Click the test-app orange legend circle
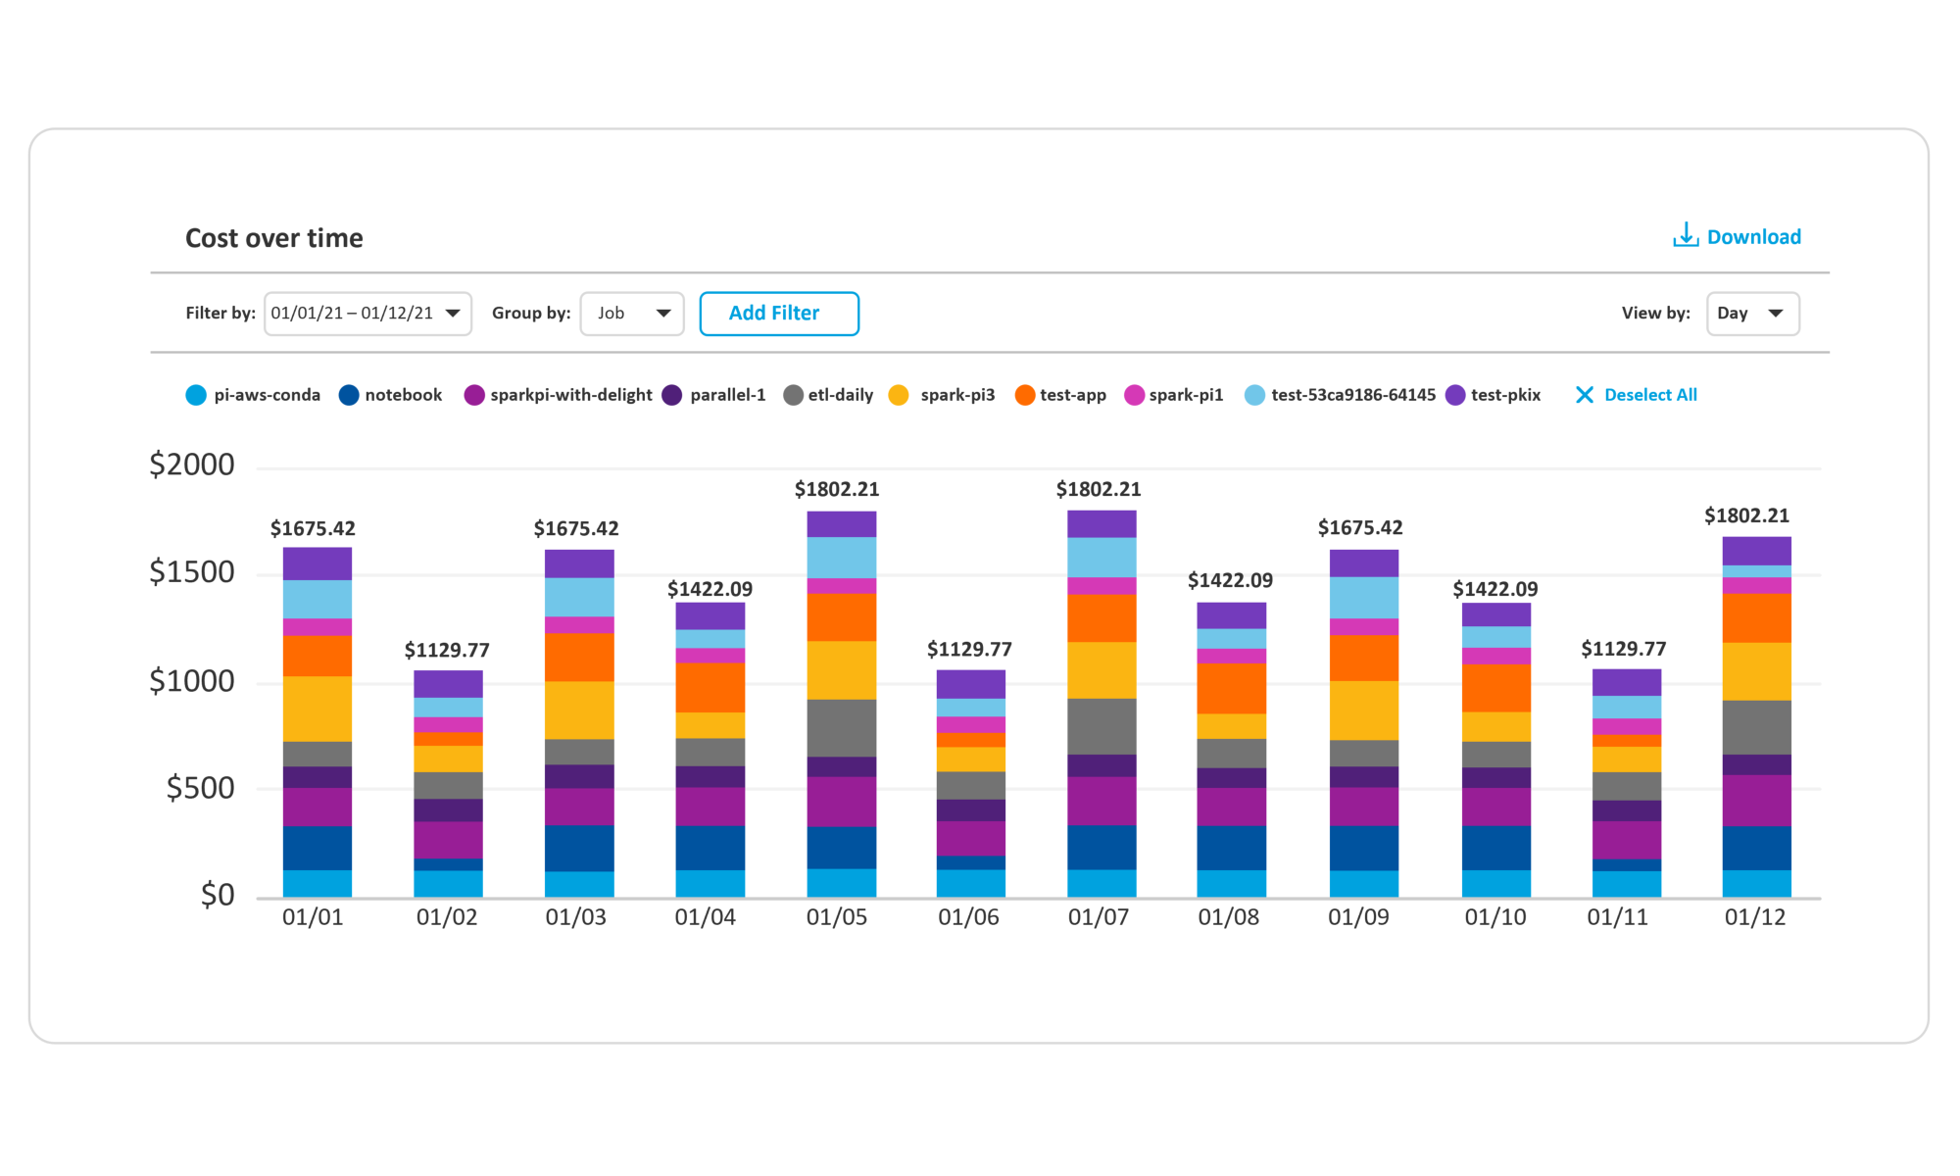Viewport: 1960px width, 1176px height. pyautogui.click(x=1025, y=395)
